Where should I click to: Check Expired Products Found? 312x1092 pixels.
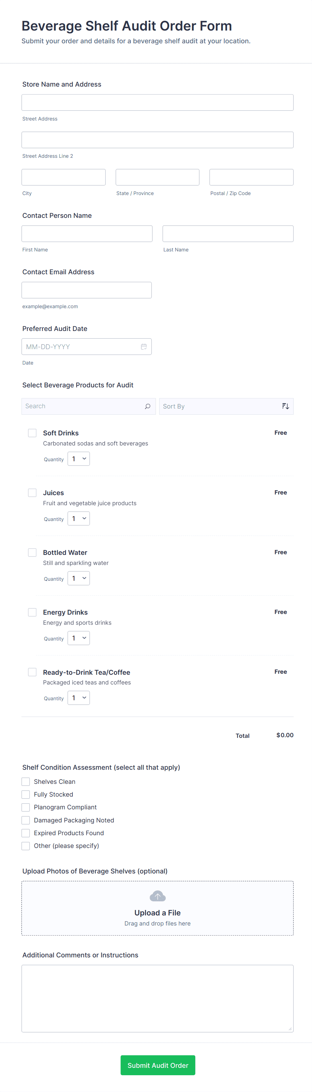pyautogui.click(x=25, y=833)
